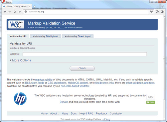This screenshot has width=167, height=122.
Task: Add page to bookmarks with heart icon
Action: click(151, 11)
